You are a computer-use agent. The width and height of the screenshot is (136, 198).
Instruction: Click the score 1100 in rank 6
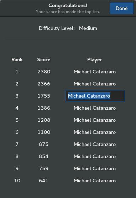[x=44, y=132]
